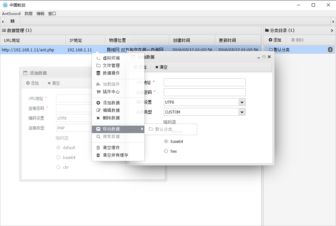The image size is (336, 226).
Task: Click the puzzle icon beside 加载插件
Action: click(x=98, y=84)
